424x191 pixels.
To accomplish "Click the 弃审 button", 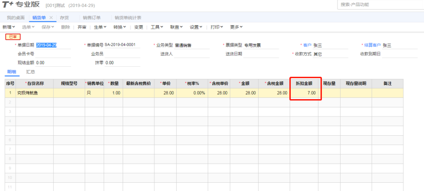I will pos(82,27).
